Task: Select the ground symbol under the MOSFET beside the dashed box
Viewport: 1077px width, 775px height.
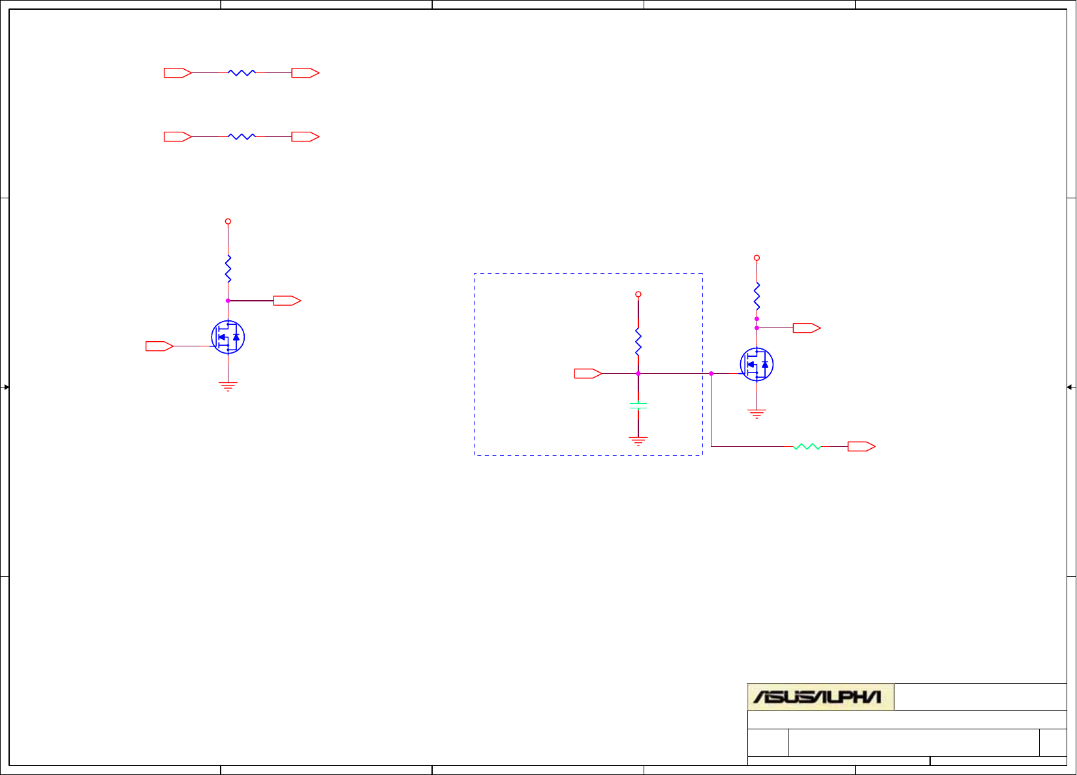Action: pyautogui.click(x=757, y=414)
